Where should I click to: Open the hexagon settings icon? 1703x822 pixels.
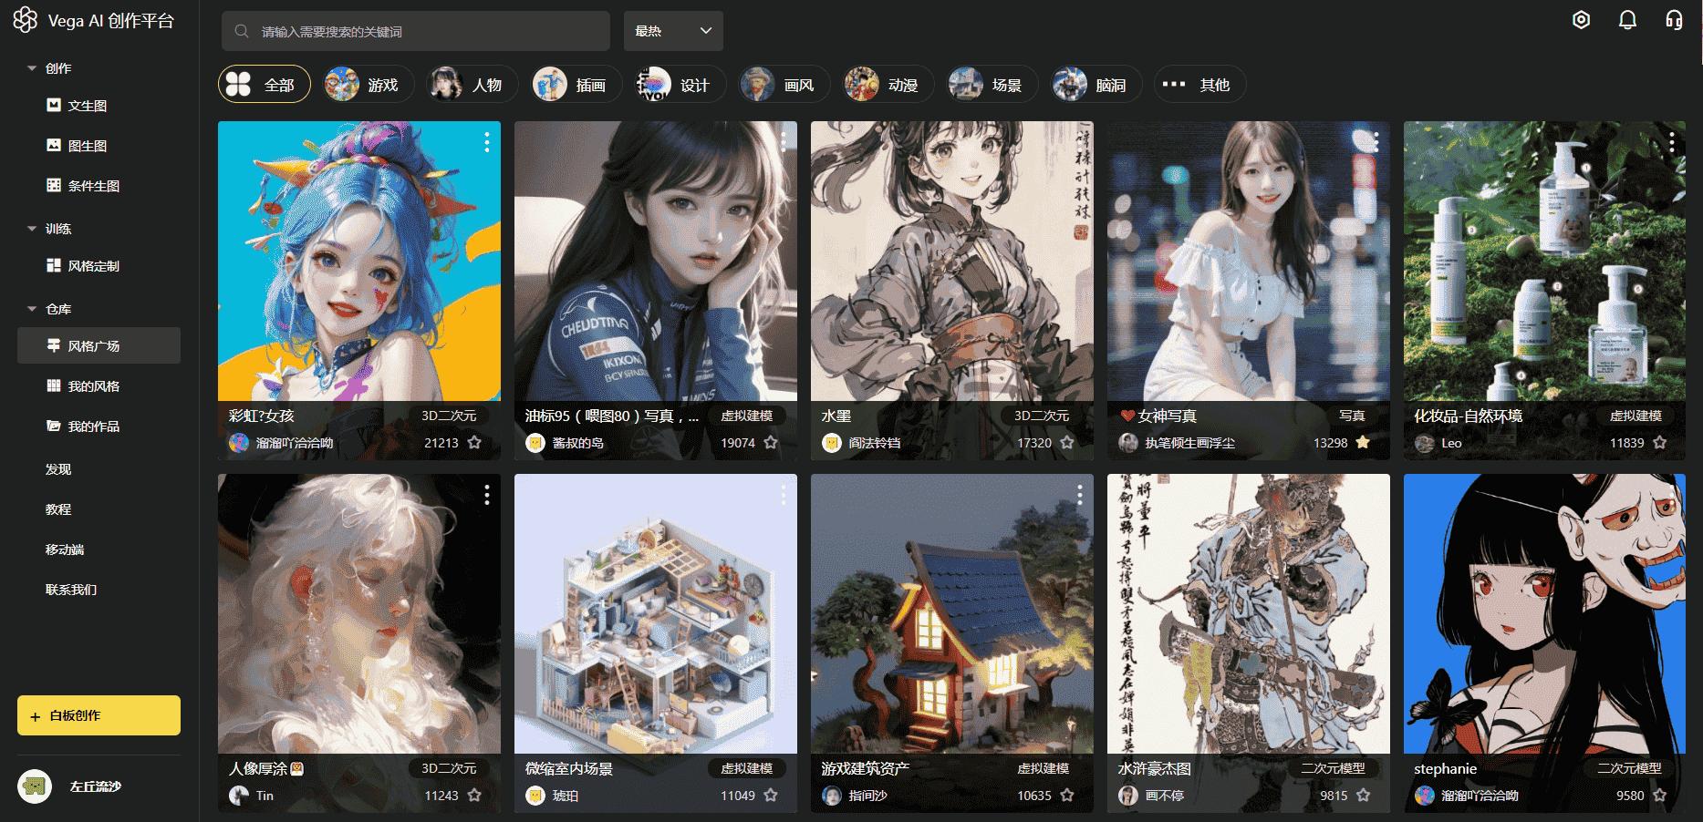tap(1581, 20)
